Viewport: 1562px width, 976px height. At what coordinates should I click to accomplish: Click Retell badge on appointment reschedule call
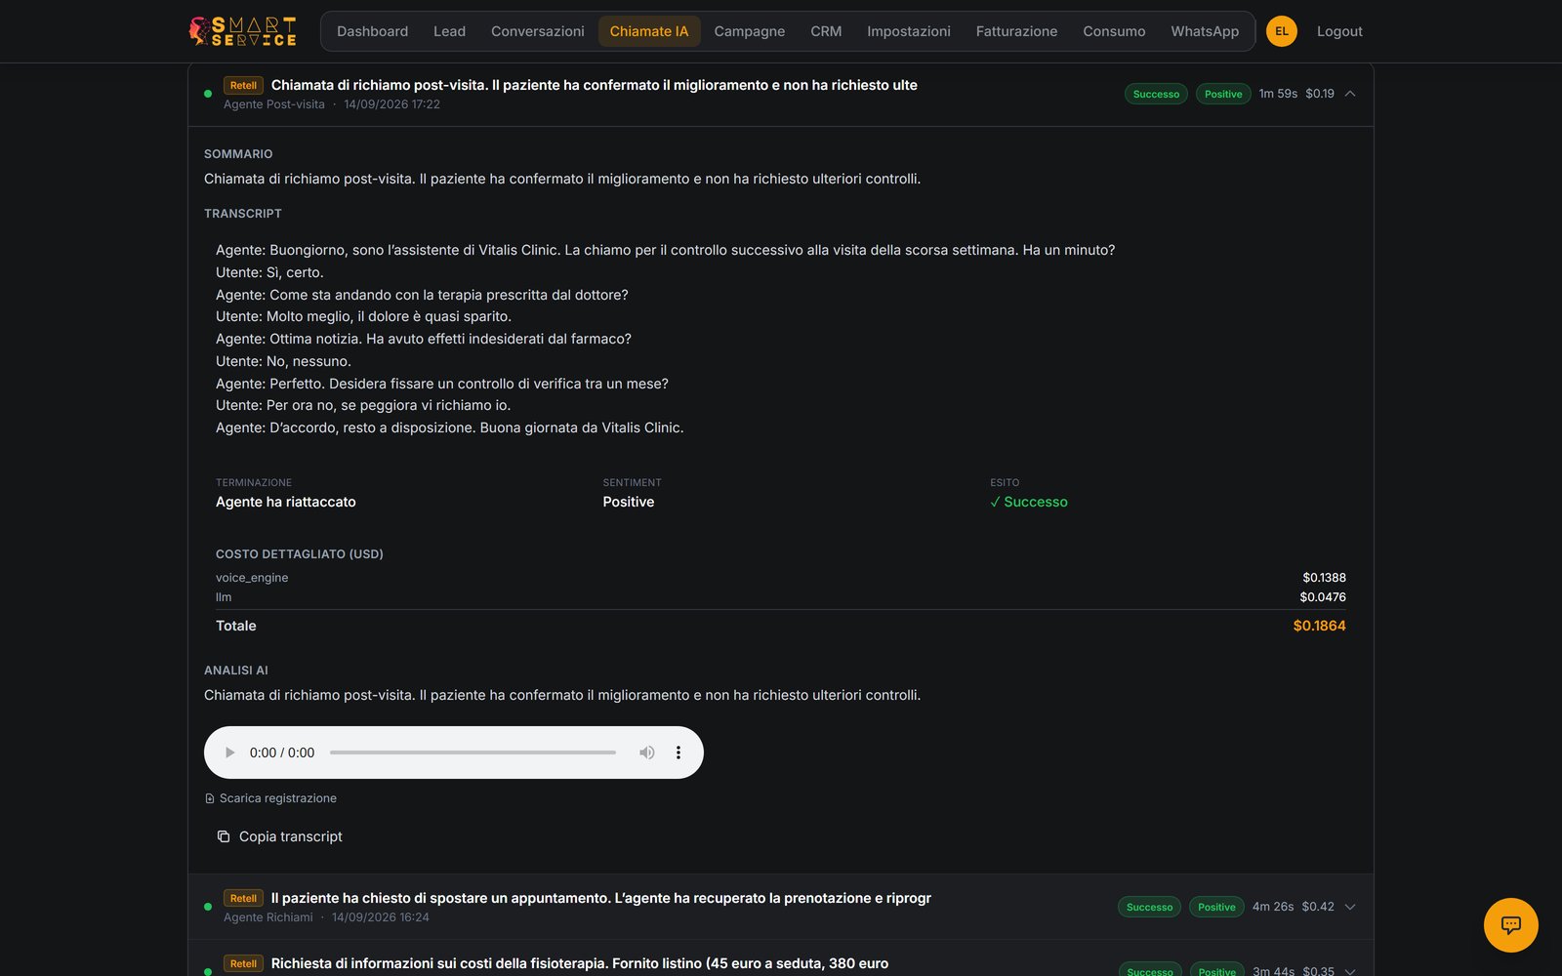[243, 898]
